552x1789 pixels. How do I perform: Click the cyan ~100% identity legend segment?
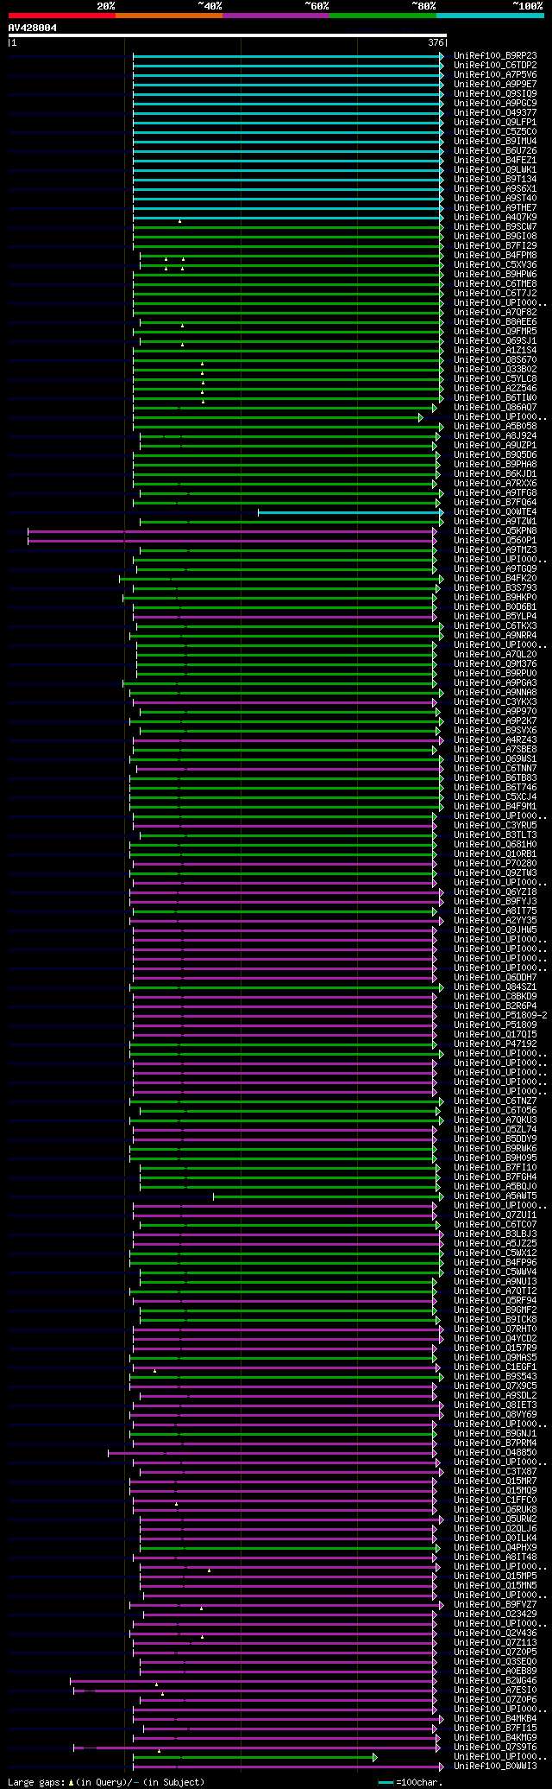pyautogui.click(x=490, y=15)
